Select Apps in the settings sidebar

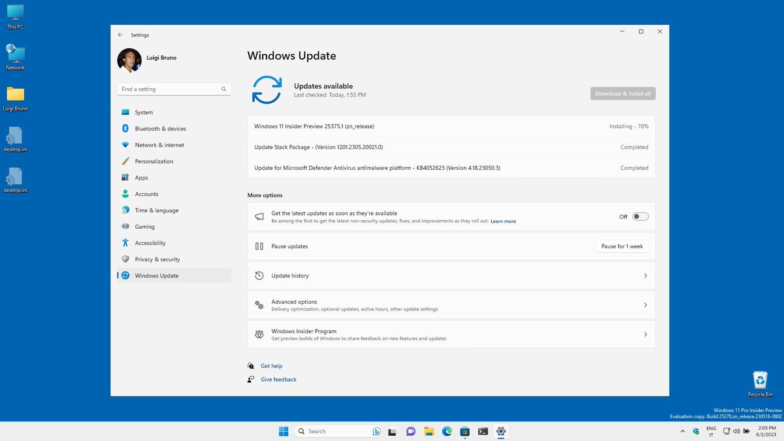[x=174, y=178]
